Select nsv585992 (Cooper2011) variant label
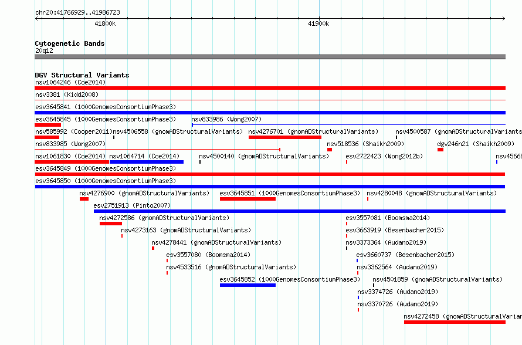 pyautogui.click(x=74, y=131)
